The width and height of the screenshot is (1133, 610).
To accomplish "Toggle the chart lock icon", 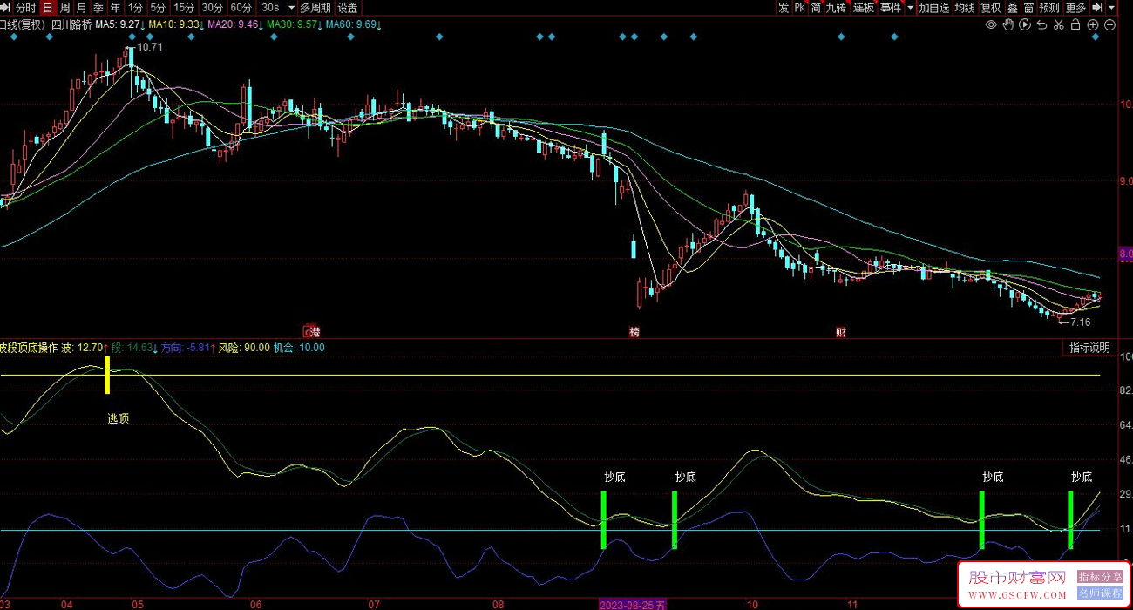I will (x=1075, y=25).
